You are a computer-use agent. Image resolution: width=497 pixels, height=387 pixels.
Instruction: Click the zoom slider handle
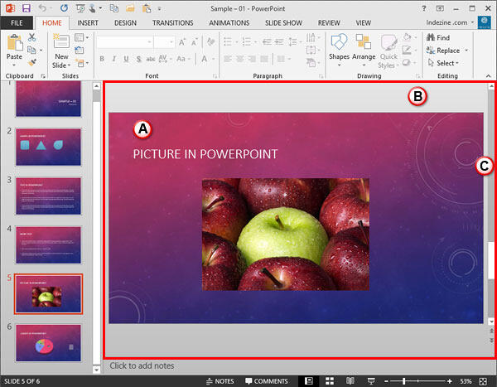pyautogui.click(x=404, y=381)
